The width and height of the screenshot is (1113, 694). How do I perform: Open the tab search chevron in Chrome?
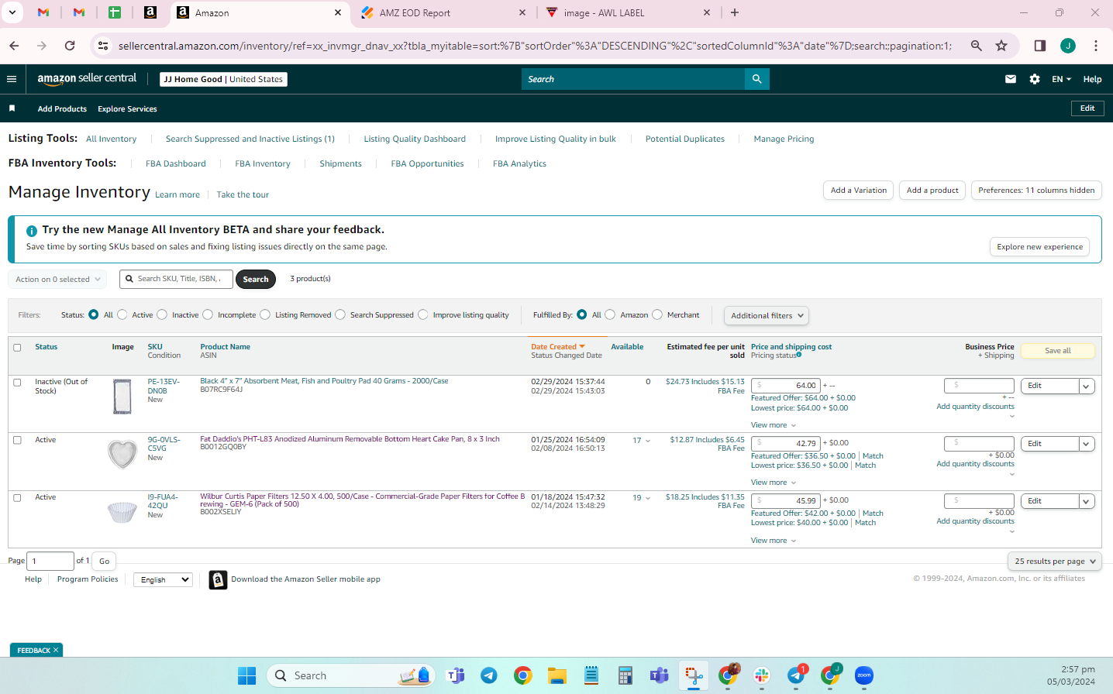pyautogui.click(x=12, y=12)
